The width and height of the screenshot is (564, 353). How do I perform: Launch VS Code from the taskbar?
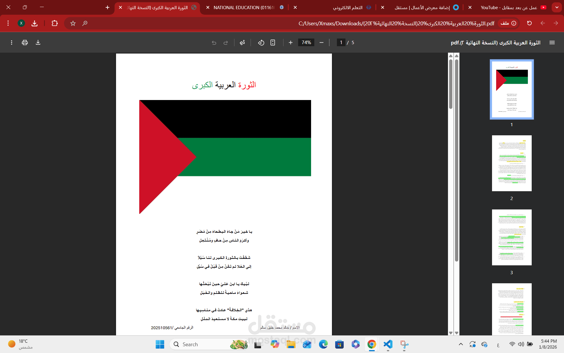(x=388, y=344)
